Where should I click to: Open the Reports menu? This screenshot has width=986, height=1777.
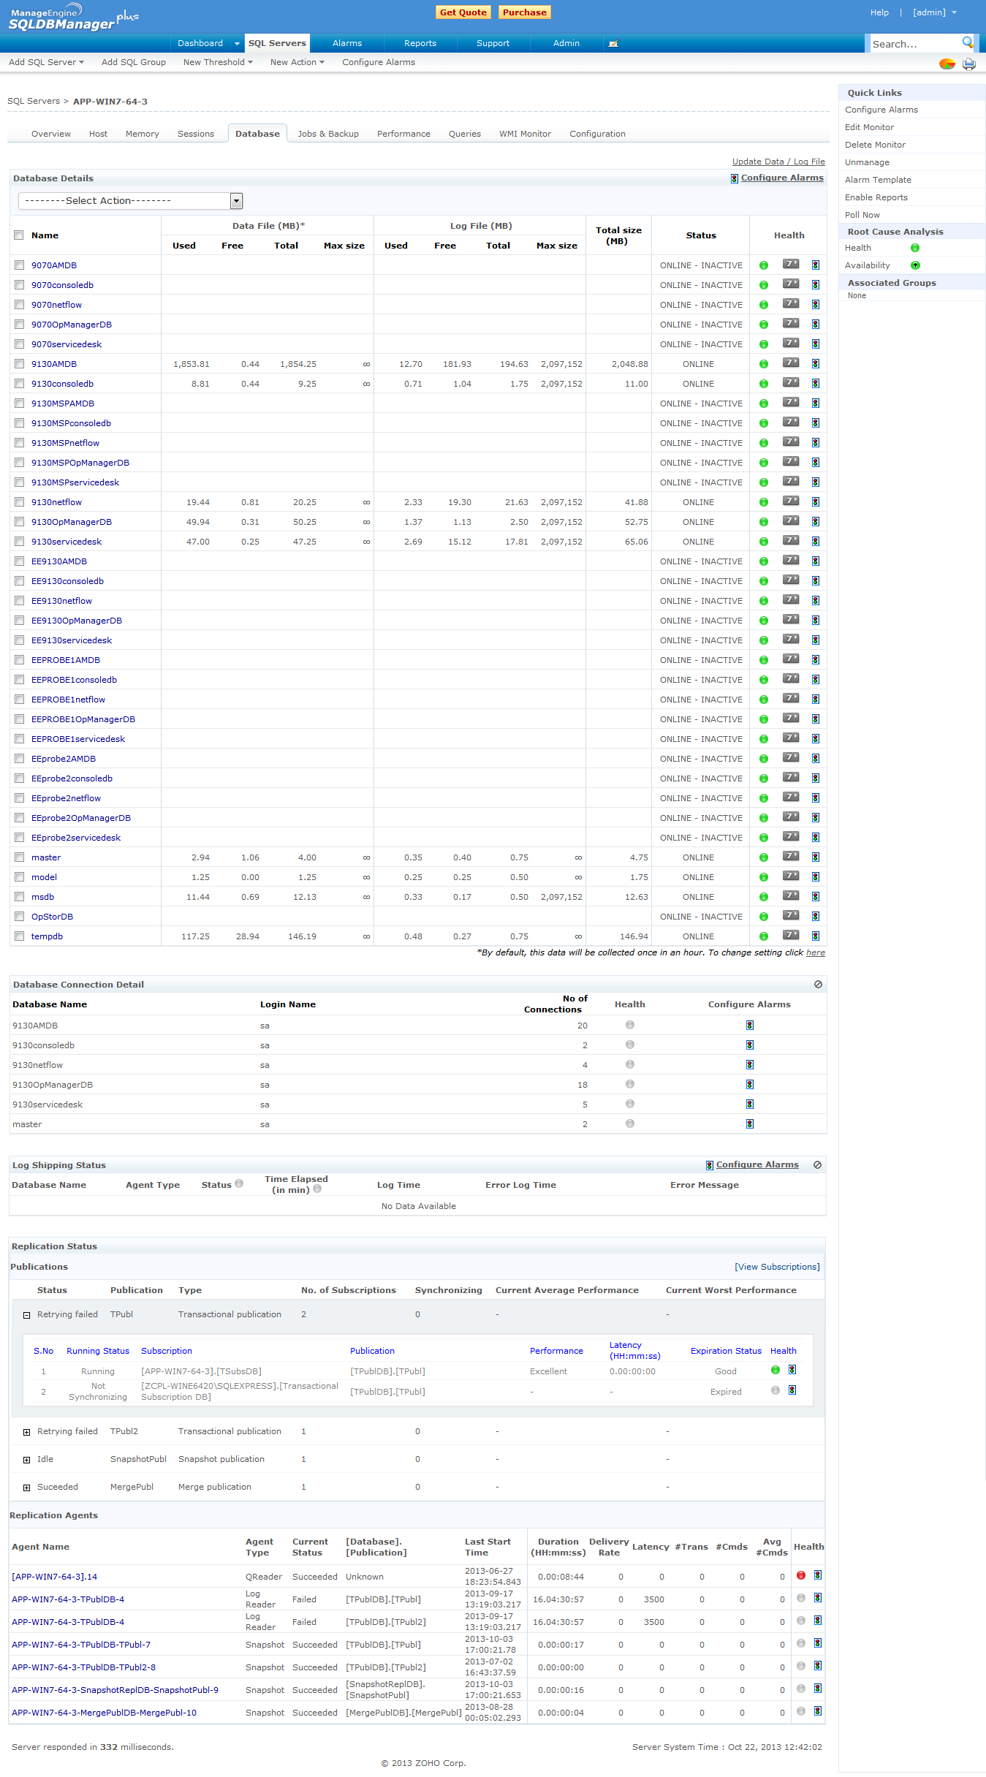[420, 43]
